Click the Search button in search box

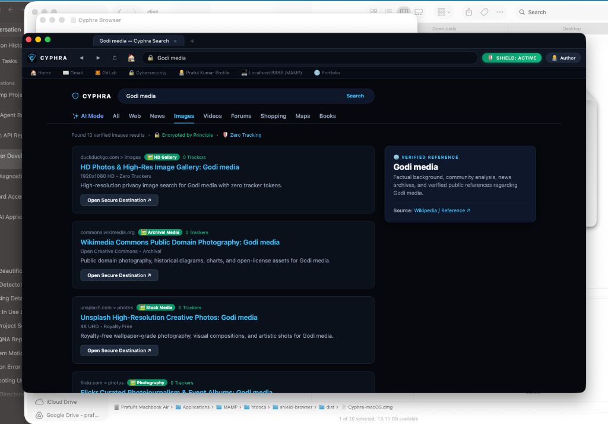pyautogui.click(x=355, y=96)
